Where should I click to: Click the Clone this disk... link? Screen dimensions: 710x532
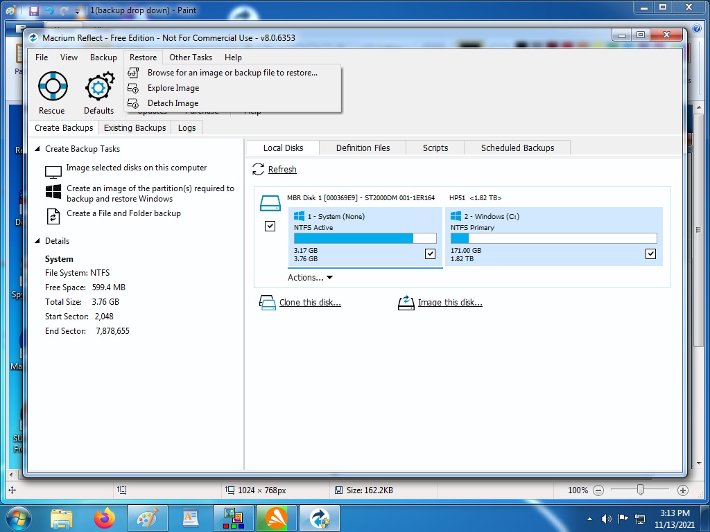(310, 303)
